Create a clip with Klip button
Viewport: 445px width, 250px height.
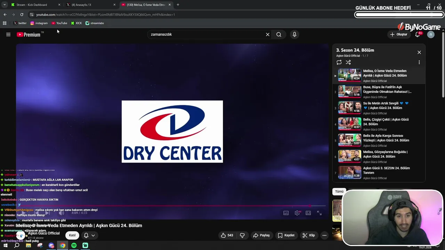pyautogui.click(x=309, y=235)
